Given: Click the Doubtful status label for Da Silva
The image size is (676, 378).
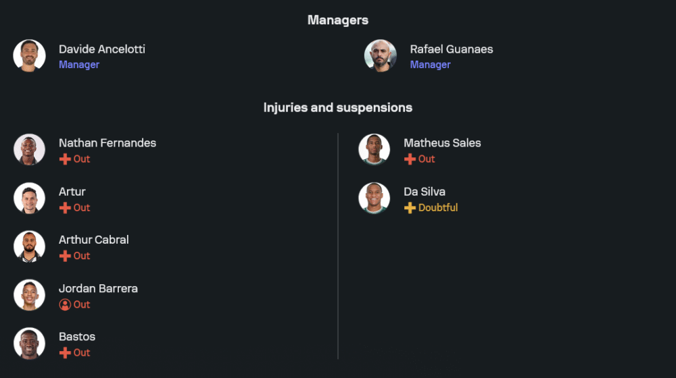Looking at the screenshot, I should coord(438,208).
